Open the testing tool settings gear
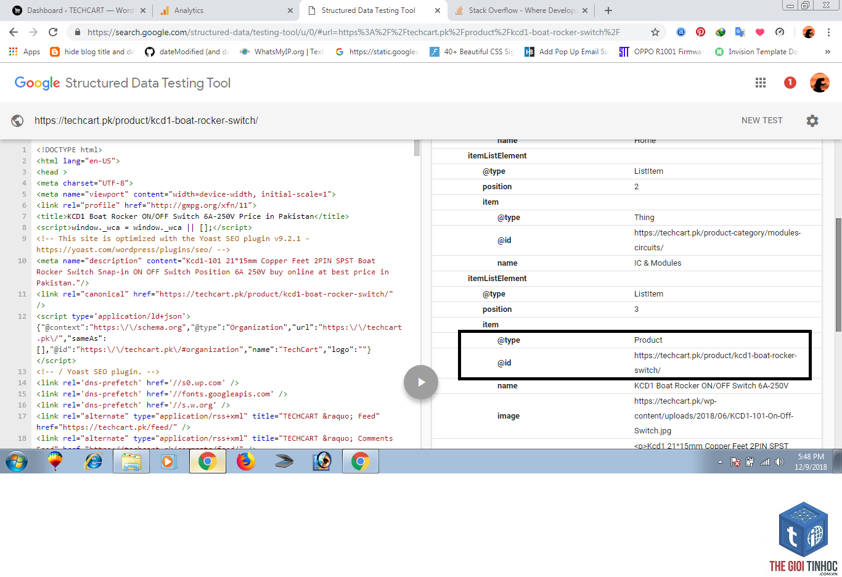842x577 pixels. 812,121
